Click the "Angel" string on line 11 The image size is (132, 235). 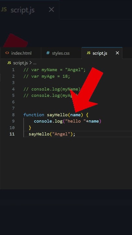coord(61,134)
